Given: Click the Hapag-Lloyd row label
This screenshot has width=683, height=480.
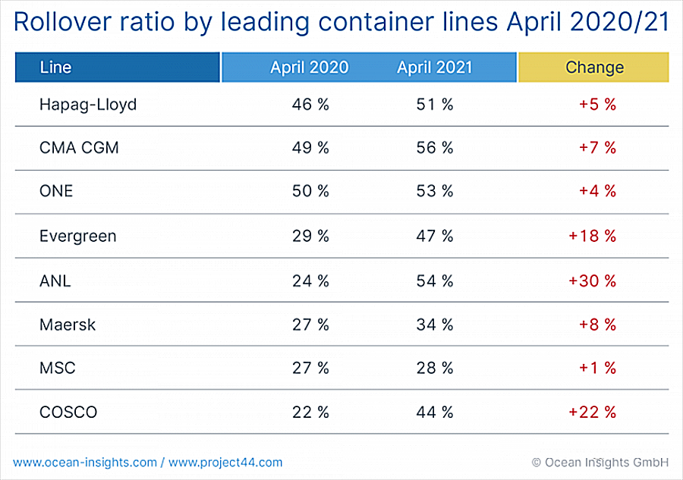Looking at the screenshot, I should click(88, 105).
